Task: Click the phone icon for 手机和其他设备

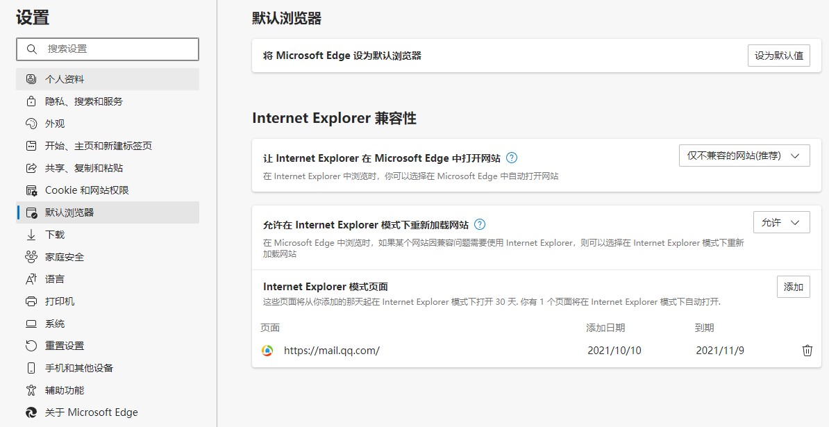Action: (x=31, y=368)
